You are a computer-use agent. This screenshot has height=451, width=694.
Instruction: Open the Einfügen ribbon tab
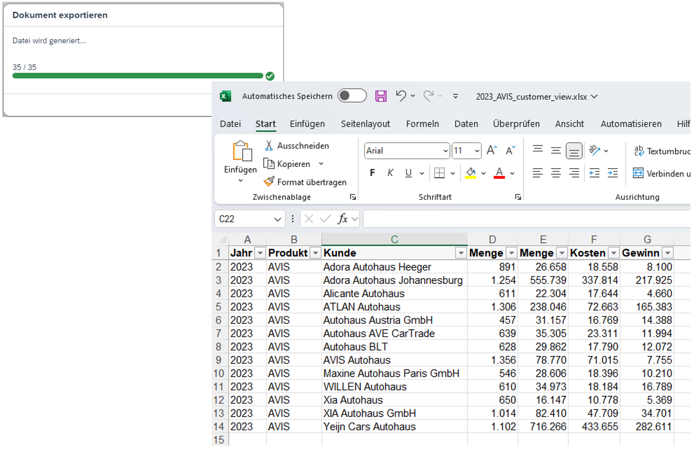(307, 124)
